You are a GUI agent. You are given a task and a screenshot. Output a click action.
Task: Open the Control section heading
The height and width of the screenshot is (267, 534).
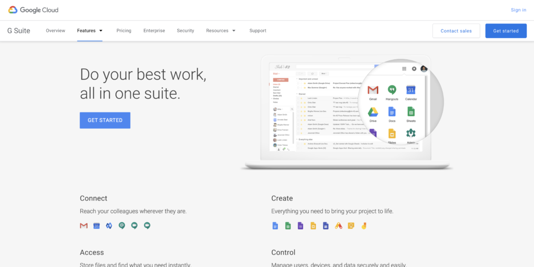point(283,253)
